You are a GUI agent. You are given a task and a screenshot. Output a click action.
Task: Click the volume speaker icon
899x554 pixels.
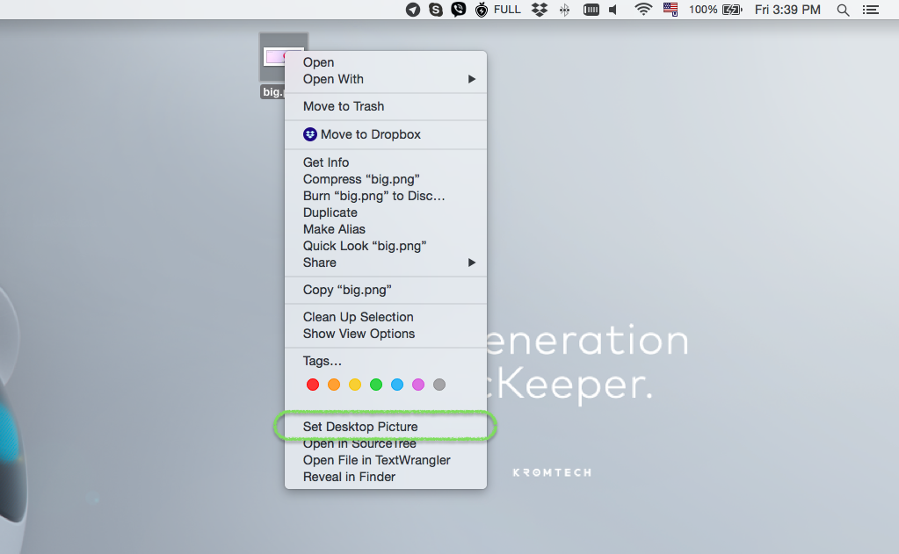(x=613, y=10)
